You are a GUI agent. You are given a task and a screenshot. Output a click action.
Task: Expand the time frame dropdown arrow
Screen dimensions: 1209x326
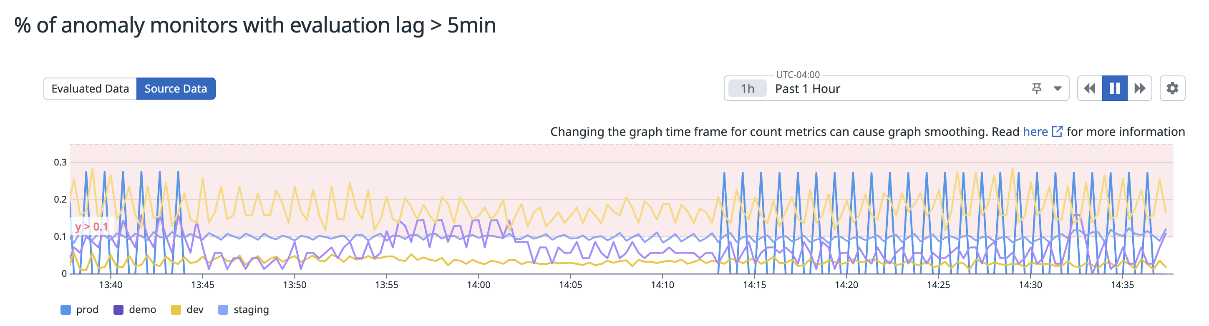(1058, 88)
